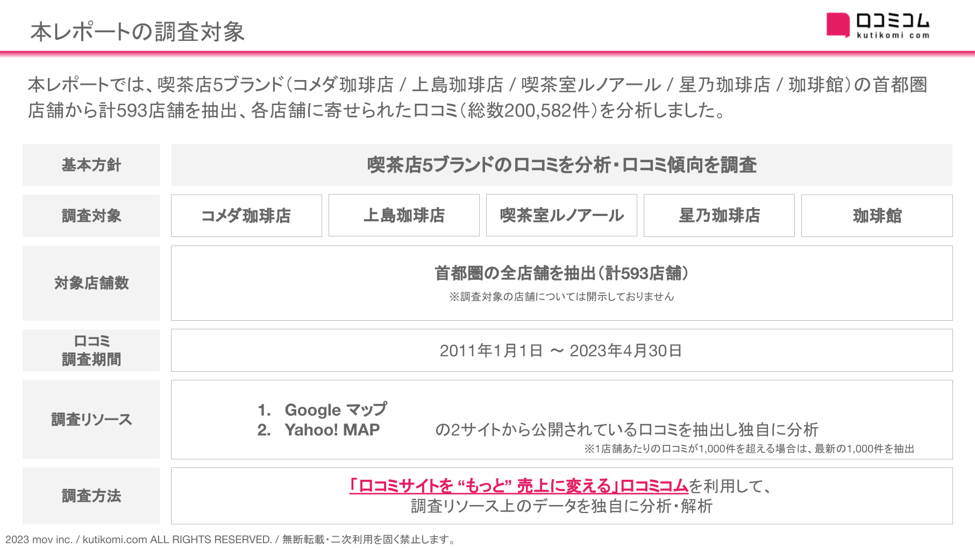Viewport: 975px width, 548px height.
Task: Select the 調査対象 row label
Action: click(x=91, y=216)
